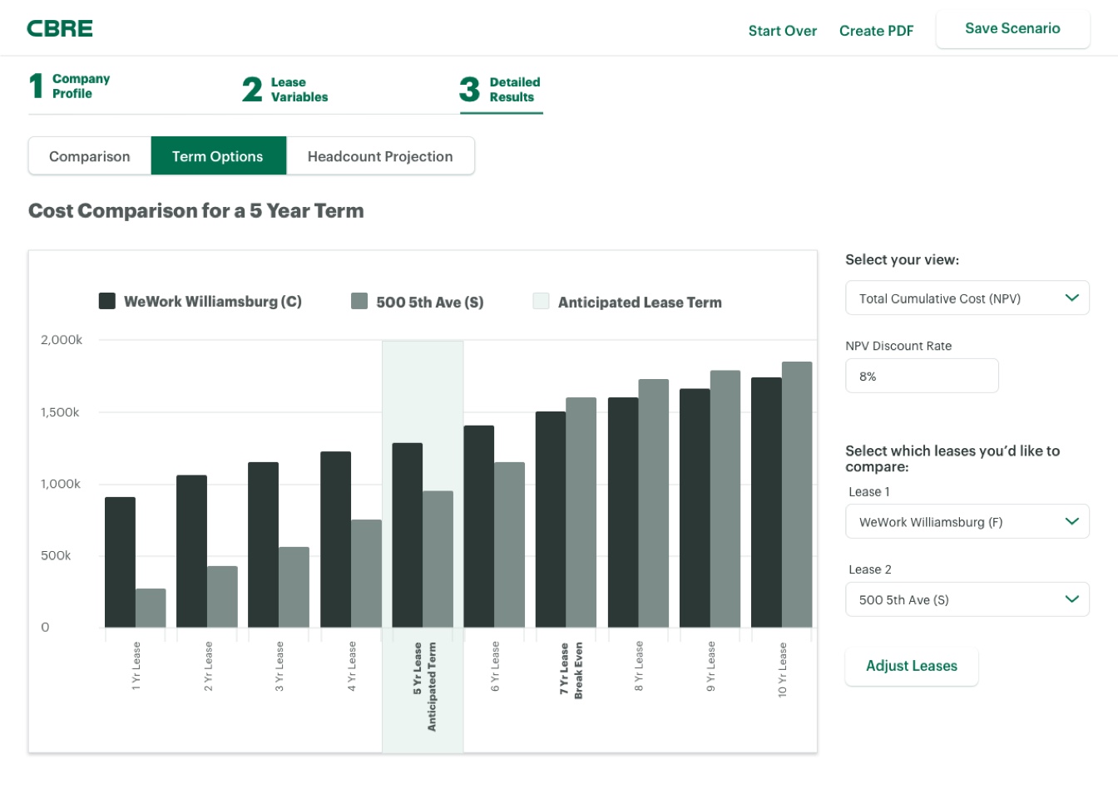This screenshot has height=793, width=1118.
Task: Click the 500 5th Ave bar for 6 Yr Lease
Action: point(509,544)
